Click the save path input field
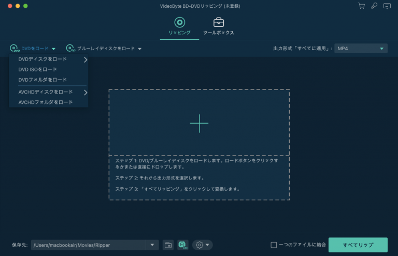The image size is (398, 256). click(x=87, y=245)
